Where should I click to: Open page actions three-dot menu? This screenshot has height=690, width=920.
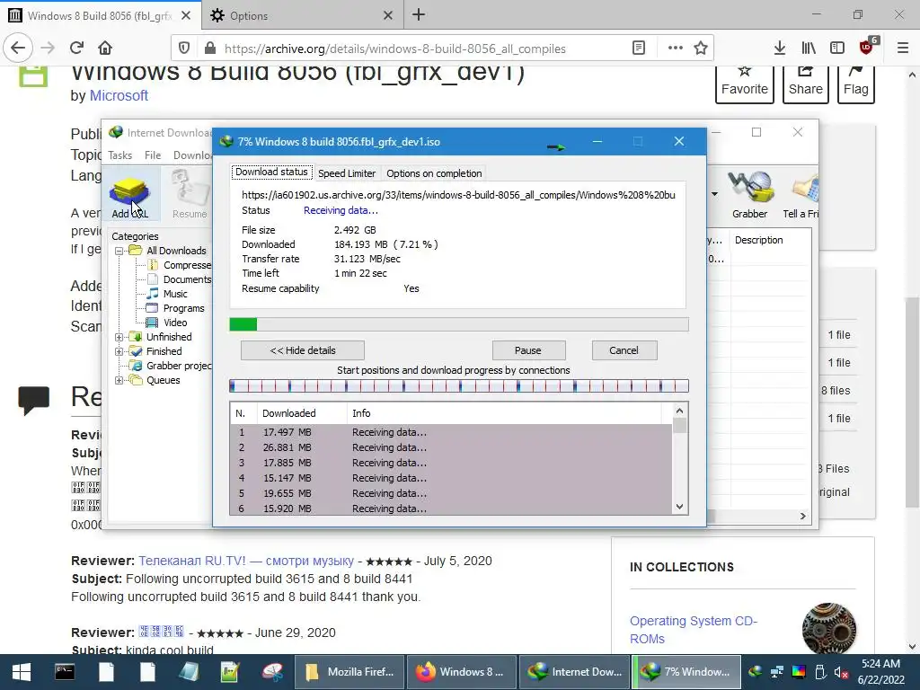tap(676, 49)
